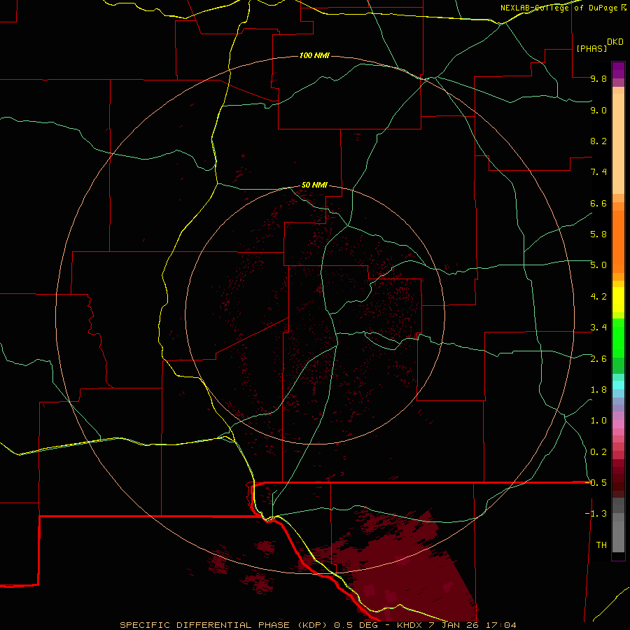Click the 5.8 legend value
Screen dimensions: 630x630
coord(598,234)
